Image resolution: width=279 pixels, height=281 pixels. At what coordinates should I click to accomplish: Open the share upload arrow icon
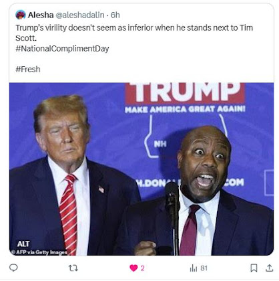pyautogui.click(x=269, y=268)
